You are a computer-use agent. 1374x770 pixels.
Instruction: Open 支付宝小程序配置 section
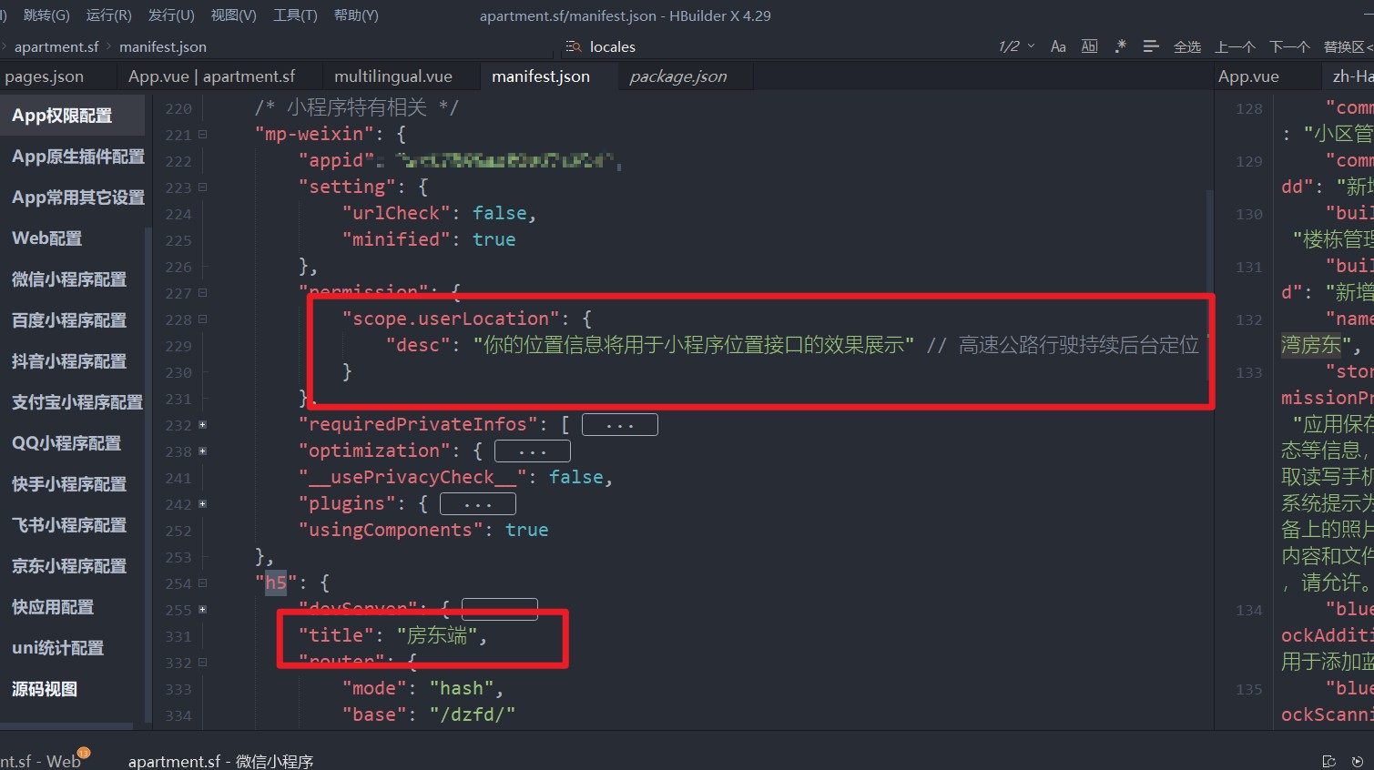point(72,402)
